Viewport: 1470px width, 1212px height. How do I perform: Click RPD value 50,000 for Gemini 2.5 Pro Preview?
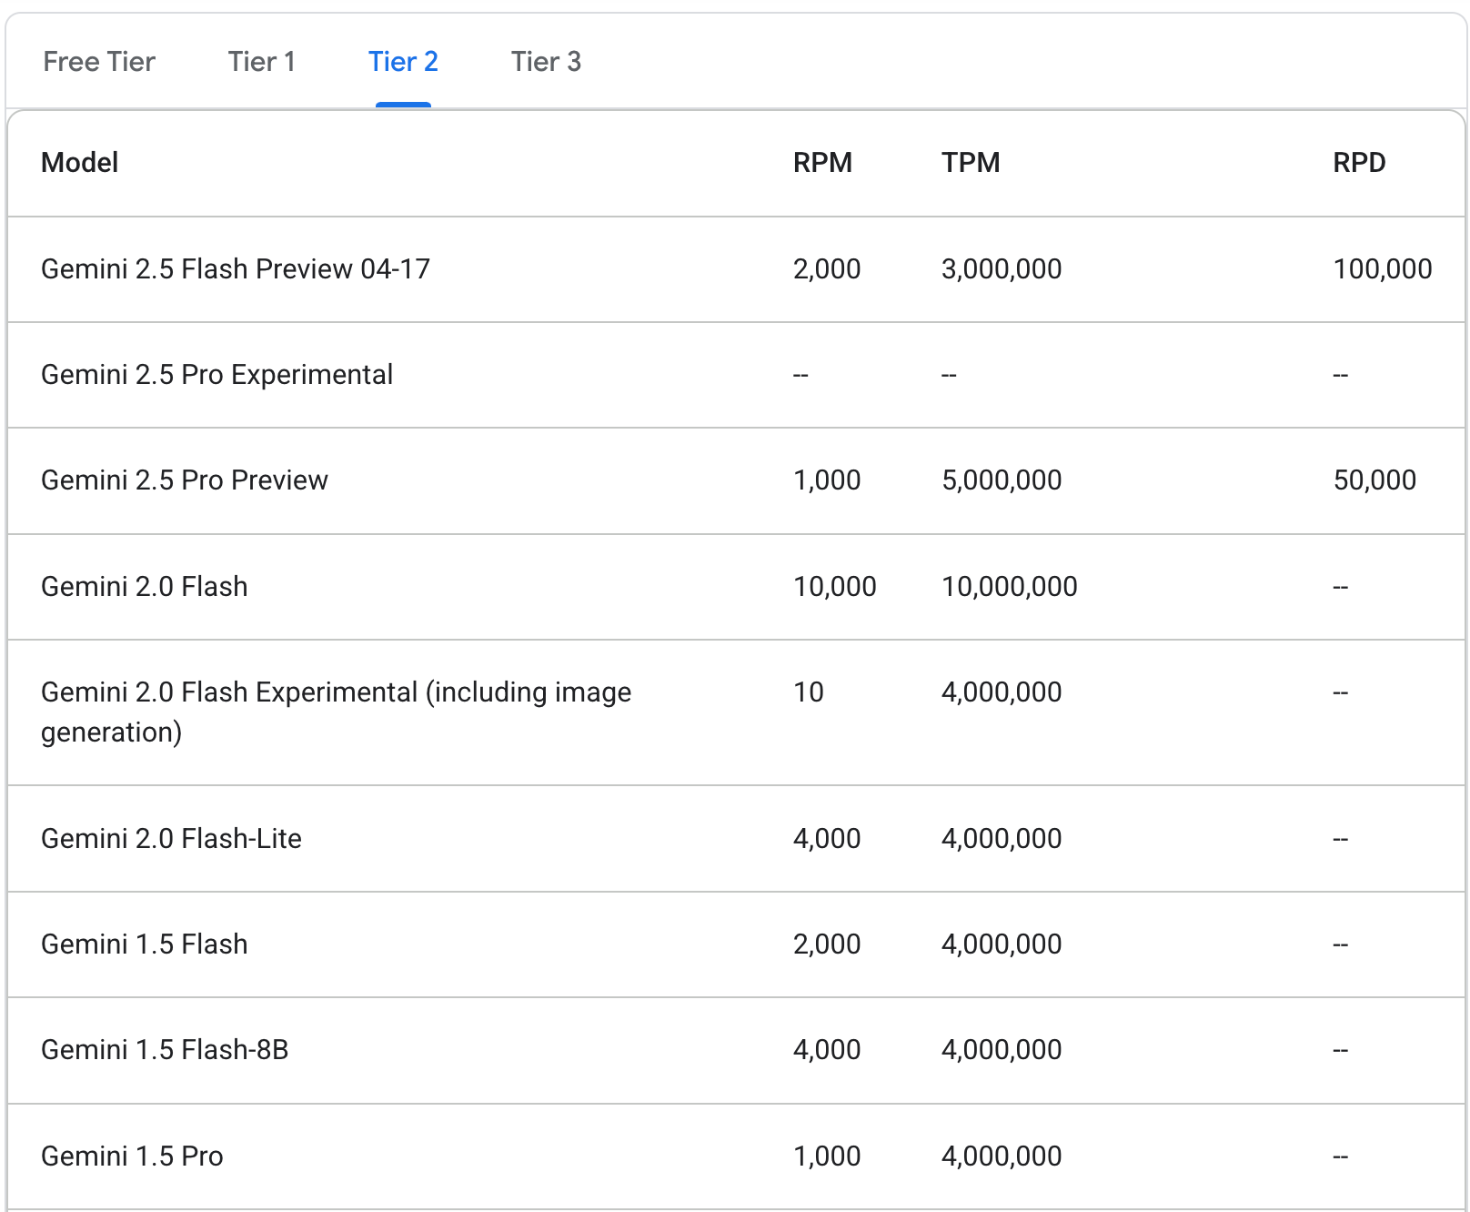coord(1374,480)
